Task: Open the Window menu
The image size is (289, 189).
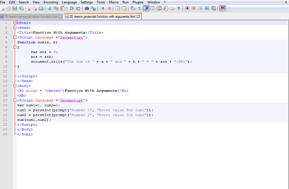Action: pyautogui.click(x=153, y=2)
